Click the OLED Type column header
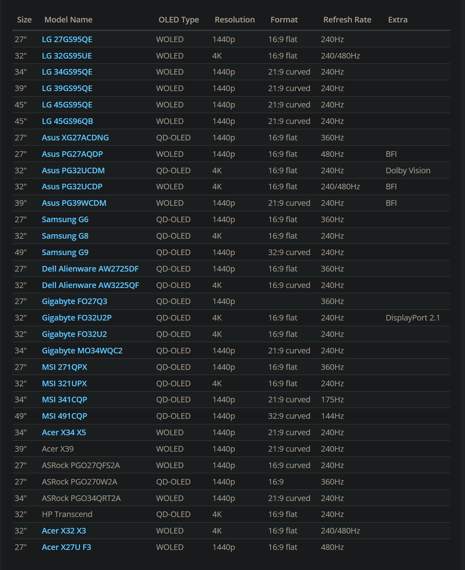Image resolution: width=465 pixels, height=570 pixels. point(179,19)
